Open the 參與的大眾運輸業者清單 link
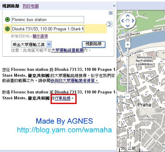The image size is (165, 152). tap(75, 81)
